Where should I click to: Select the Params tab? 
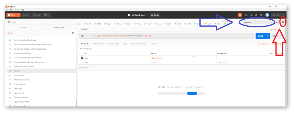[84, 44]
